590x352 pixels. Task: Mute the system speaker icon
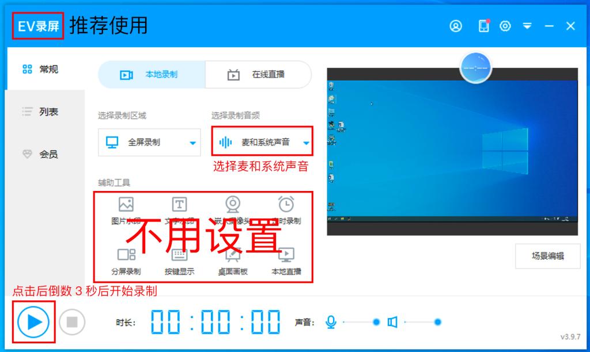coord(392,322)
